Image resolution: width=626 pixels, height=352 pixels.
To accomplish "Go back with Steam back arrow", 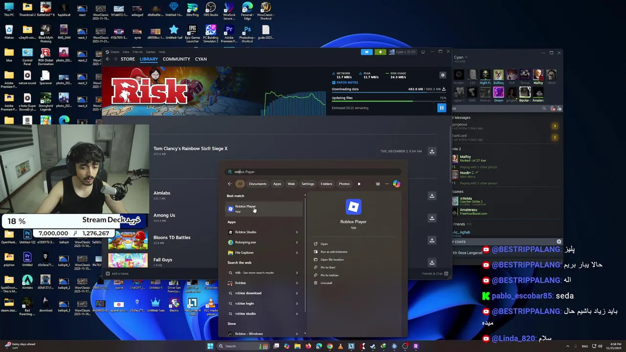I will point(108,59).
